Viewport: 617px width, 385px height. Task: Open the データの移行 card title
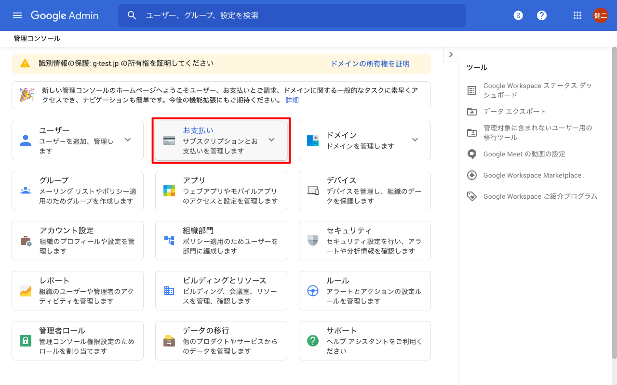206,331
